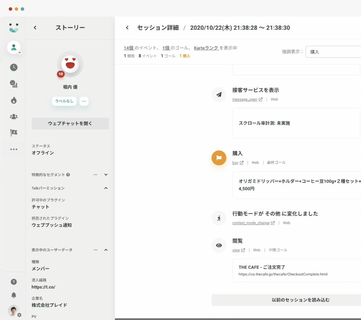Click the ウェブチャットを開く button

click(x=70, y=124)
